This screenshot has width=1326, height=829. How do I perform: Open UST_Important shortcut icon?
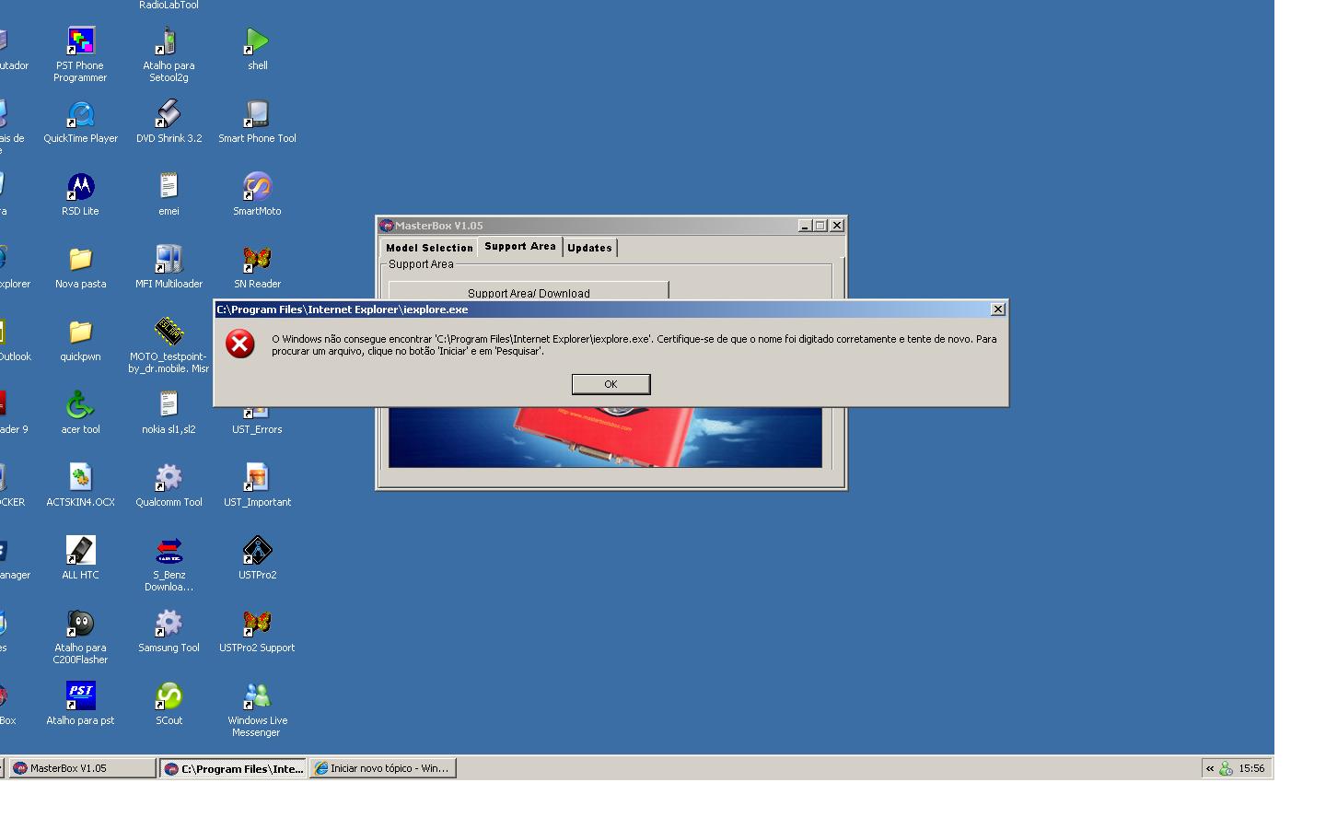(x=257, y=478)
